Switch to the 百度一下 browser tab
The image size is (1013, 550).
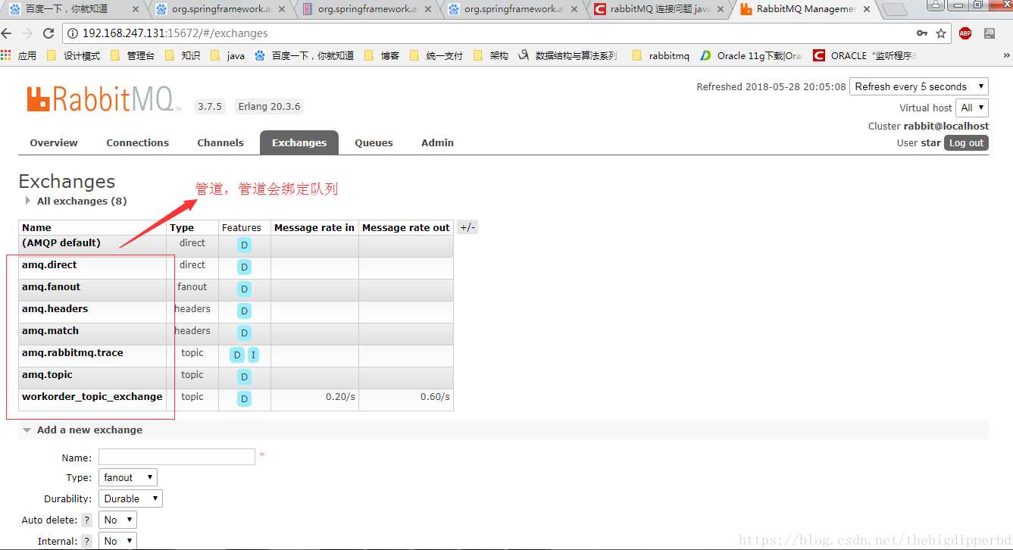pyautogui.click(x=72, y=9)
